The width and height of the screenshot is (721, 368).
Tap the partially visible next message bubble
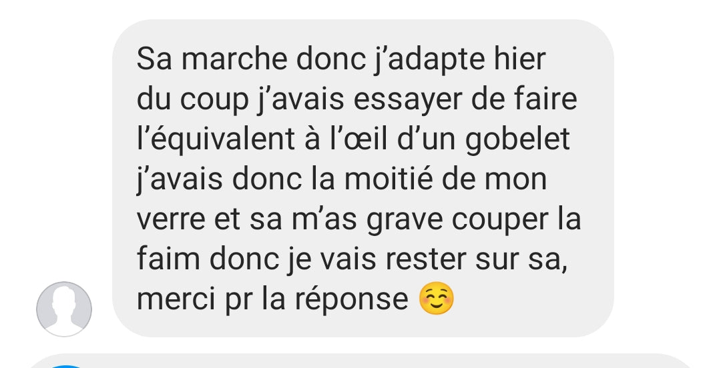[x=360, y=361]
